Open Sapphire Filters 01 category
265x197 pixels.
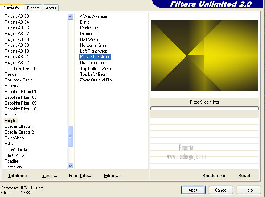pyautogui.click(x=20, y=92)
